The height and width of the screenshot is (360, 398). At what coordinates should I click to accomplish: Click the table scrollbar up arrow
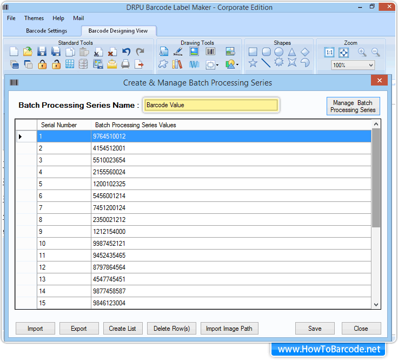(x=376, y=124)
